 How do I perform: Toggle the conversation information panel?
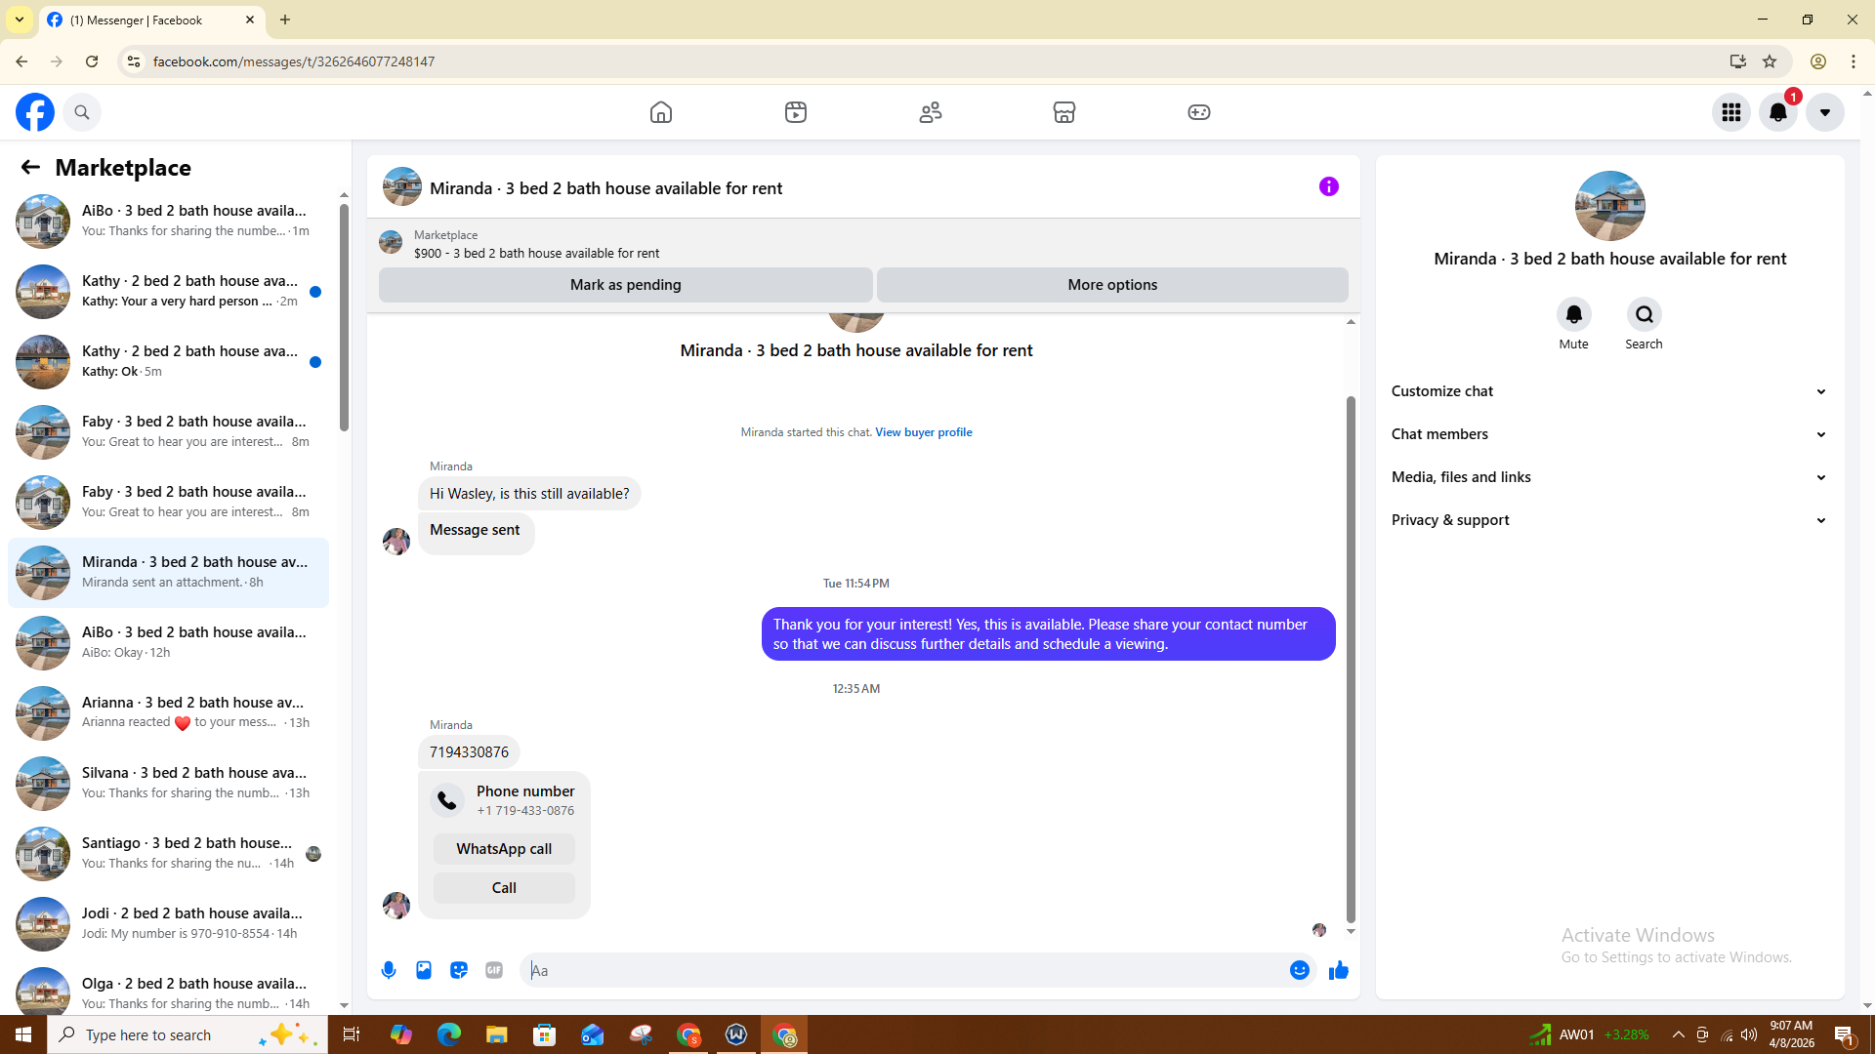coord(1328,186)
